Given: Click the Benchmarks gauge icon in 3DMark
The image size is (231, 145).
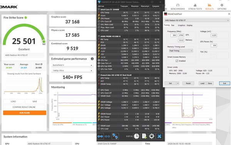Looking at the screenshot, I should pos(178,5).
